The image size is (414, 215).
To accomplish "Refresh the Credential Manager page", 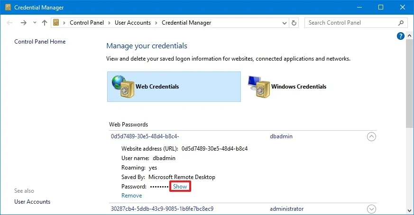I will [x=294, y=23].
